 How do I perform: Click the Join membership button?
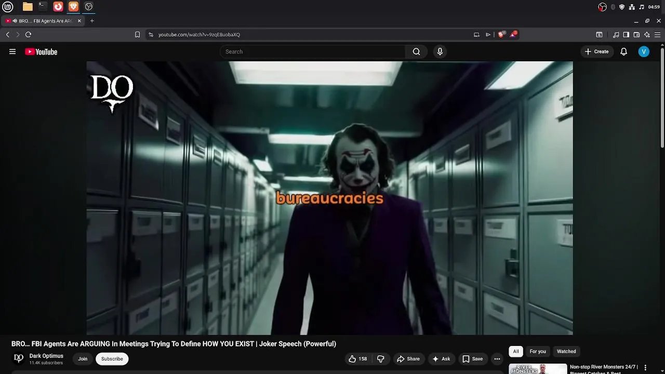83,358
